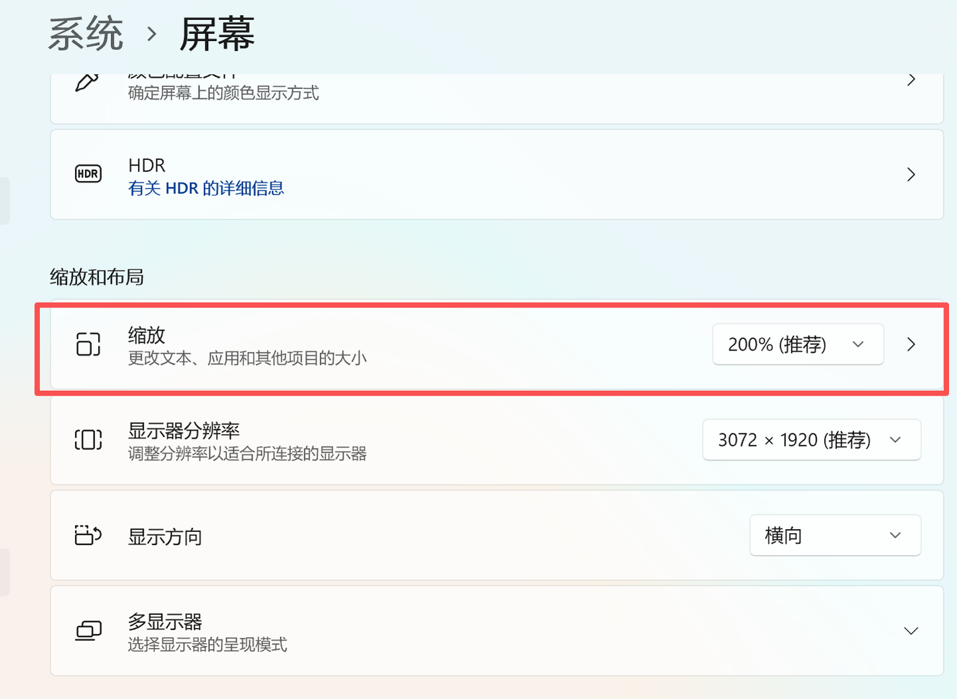The height and width of the screenshot is (699, 957).
Task: Open color profile row's right chevron
Action: tap(911, 80)
